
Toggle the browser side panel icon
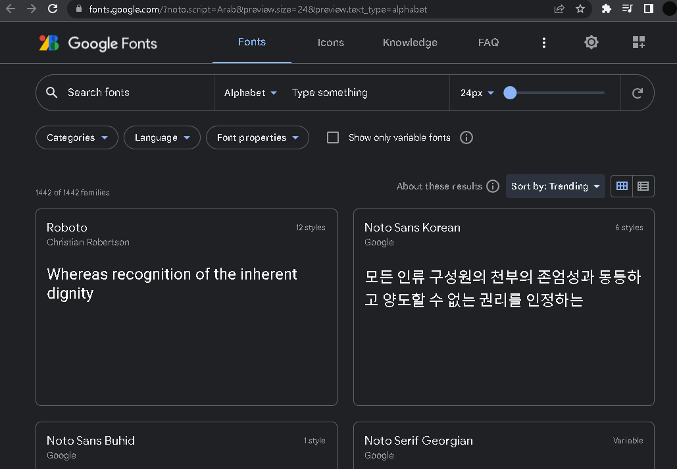coord(649,9)
